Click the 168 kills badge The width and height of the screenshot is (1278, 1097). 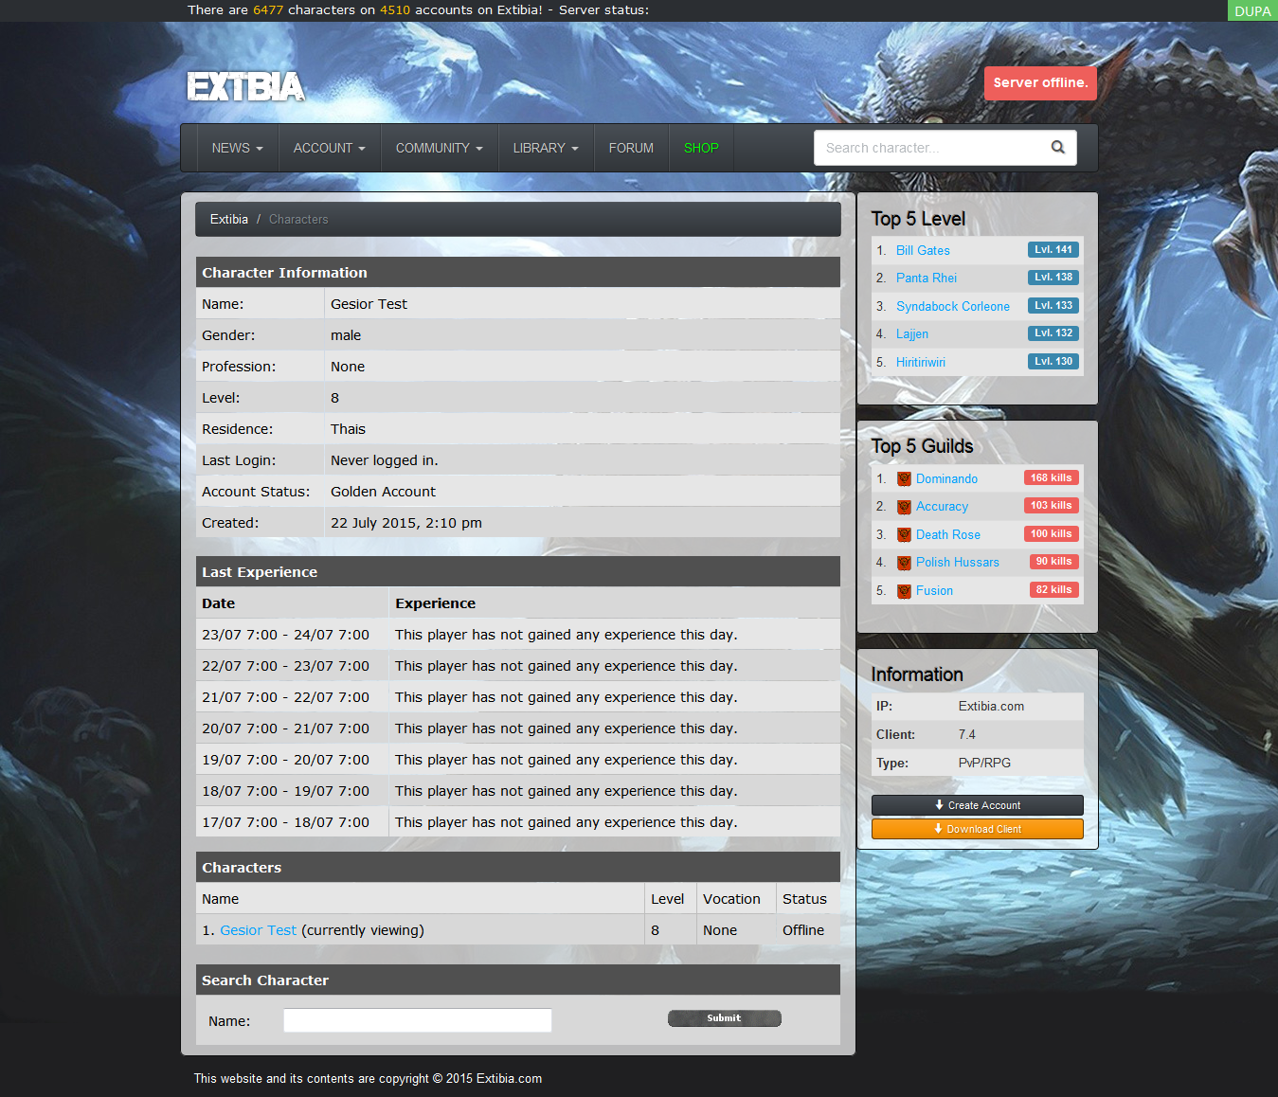pos(1052,478)
